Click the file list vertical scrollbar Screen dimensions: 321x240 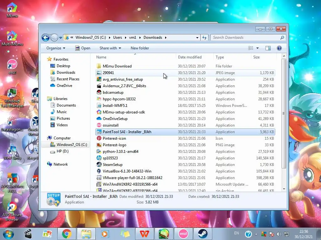(x=284, y=113)
